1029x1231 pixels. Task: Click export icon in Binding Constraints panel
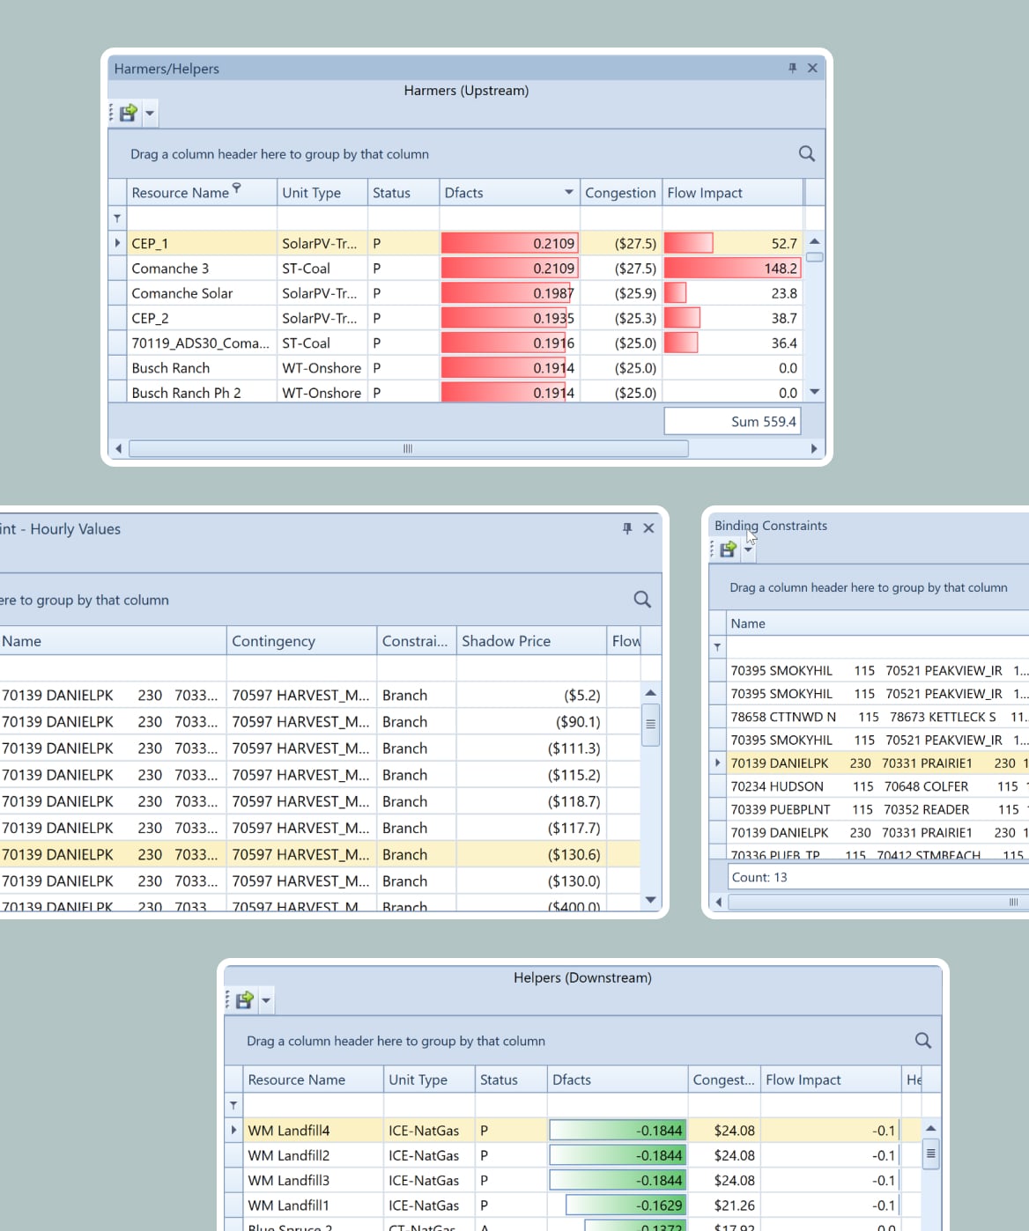click(728, 549)
